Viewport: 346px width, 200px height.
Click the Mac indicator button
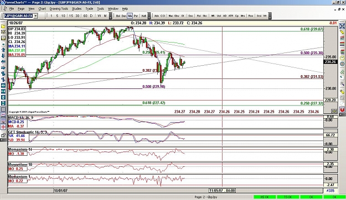click(171, 16)
